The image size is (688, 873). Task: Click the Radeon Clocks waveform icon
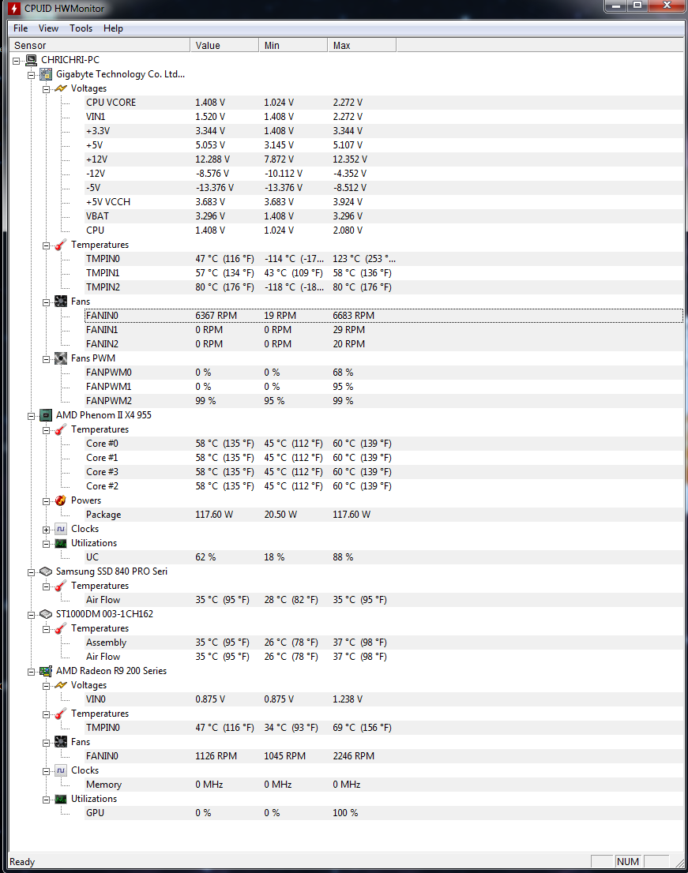[x=61, y=770]
